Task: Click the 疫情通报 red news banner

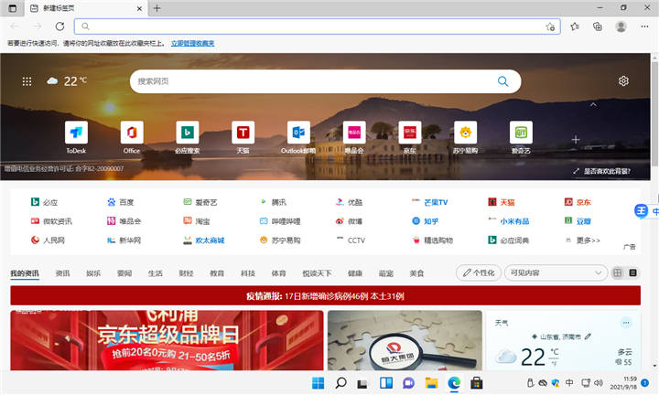Action: pos(325,296)
